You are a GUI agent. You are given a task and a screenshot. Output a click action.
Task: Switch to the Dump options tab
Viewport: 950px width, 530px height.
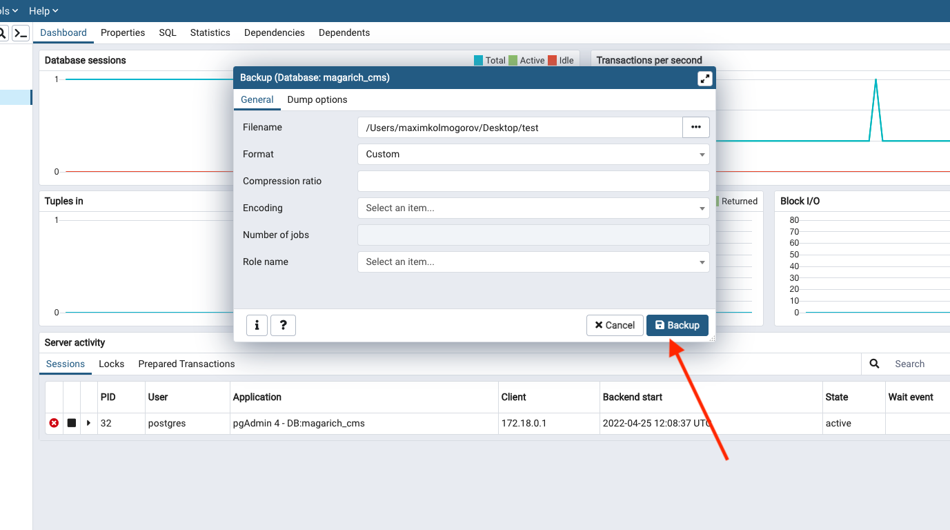(317, 99)
